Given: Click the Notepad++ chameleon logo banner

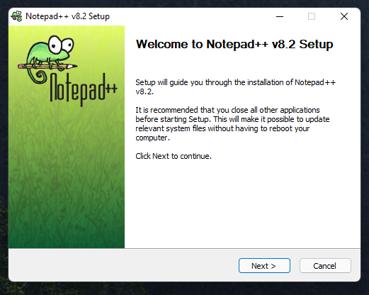Looking at the screenshot, I should click(67, 137).
